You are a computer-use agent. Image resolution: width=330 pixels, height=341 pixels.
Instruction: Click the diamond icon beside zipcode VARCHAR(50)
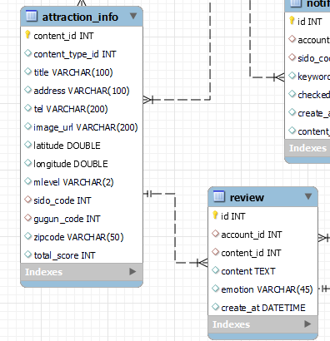click(27, 236)
